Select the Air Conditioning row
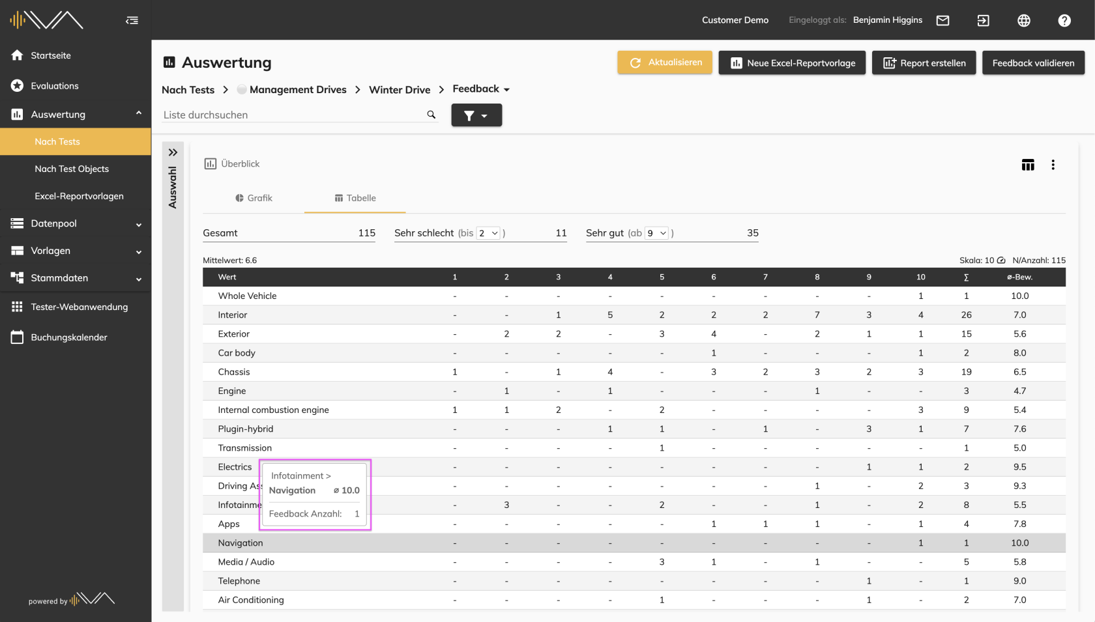Image resolution: width=1095 pixels, height=622 pixels. click(x=634, y=600)
